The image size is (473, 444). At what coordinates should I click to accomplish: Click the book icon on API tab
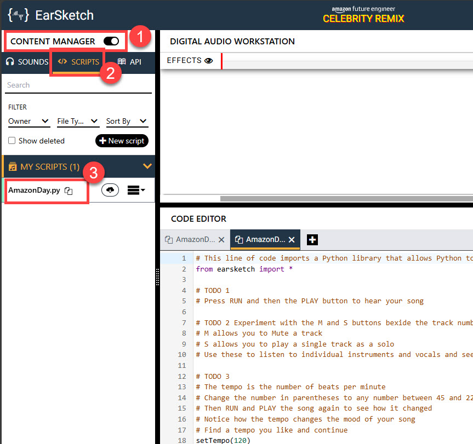click(x=122, y=61)
